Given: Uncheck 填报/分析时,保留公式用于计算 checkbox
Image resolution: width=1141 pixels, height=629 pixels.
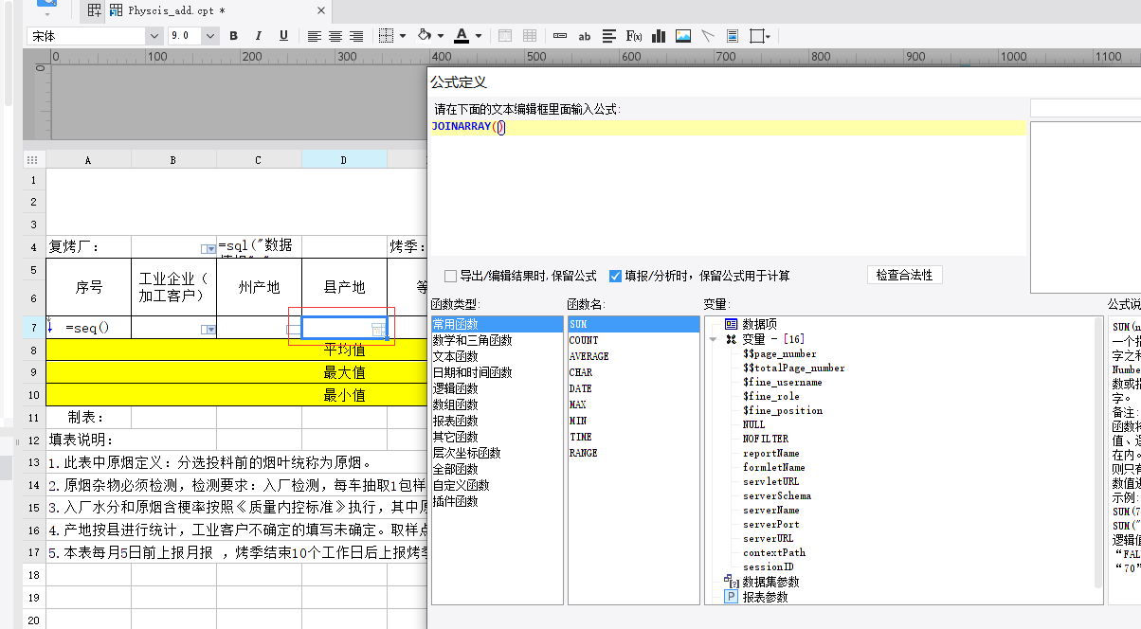Looking at the screenshot, I should point(616,277).
